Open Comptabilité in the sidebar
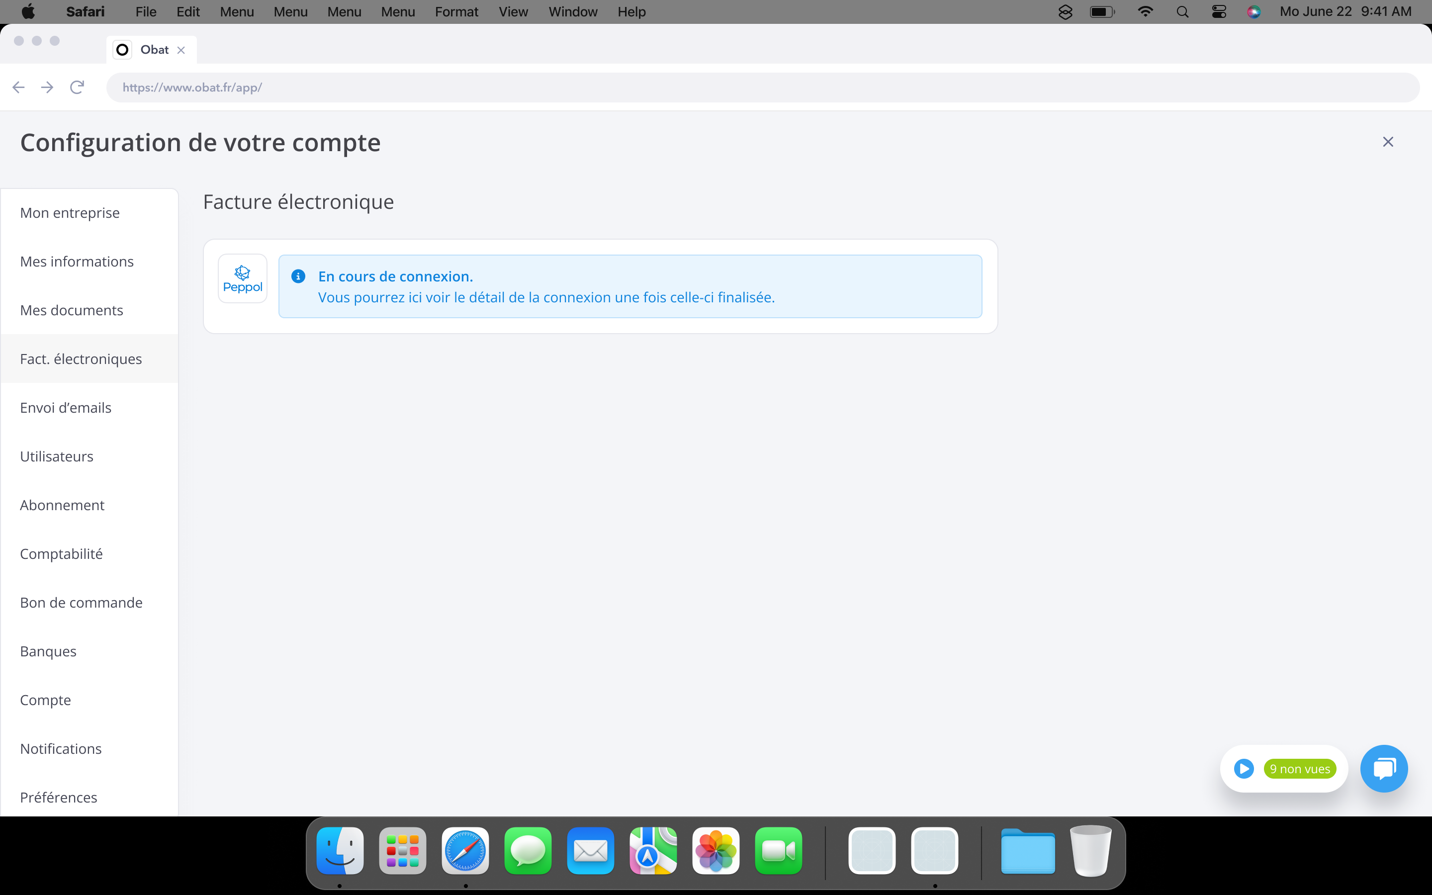1432x895 pixels. pyautogui.click(x=62, y=554)
